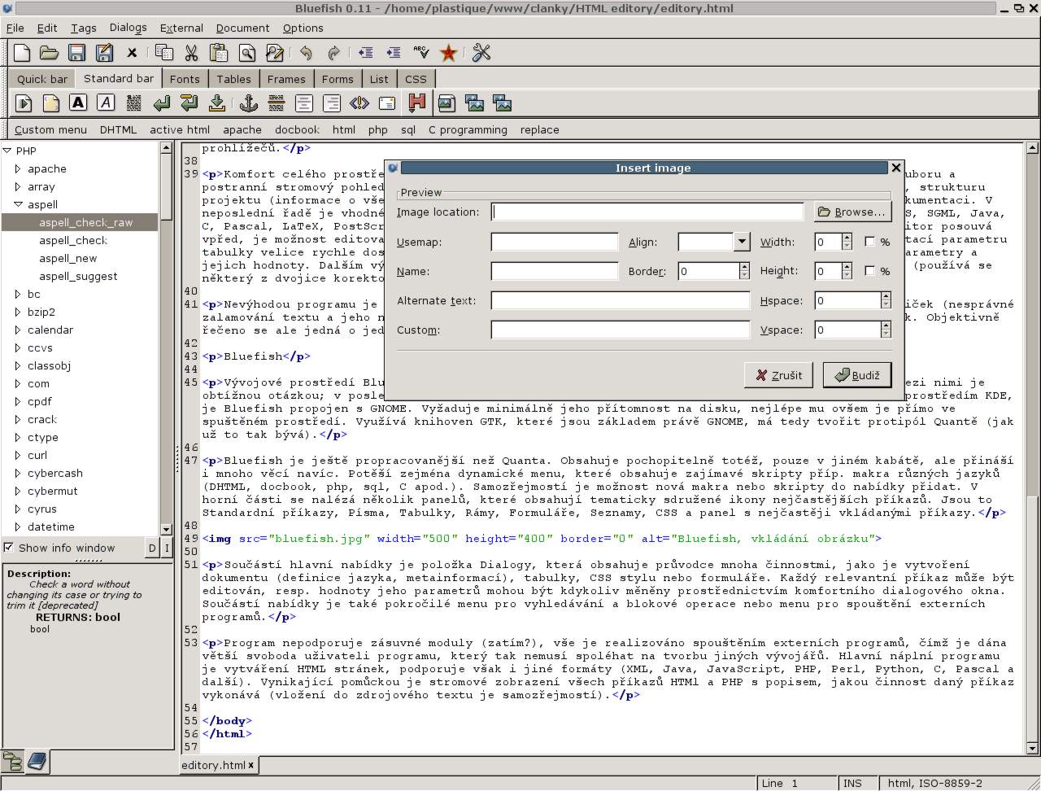Collapse the aspell tree node

coord(19,204)
